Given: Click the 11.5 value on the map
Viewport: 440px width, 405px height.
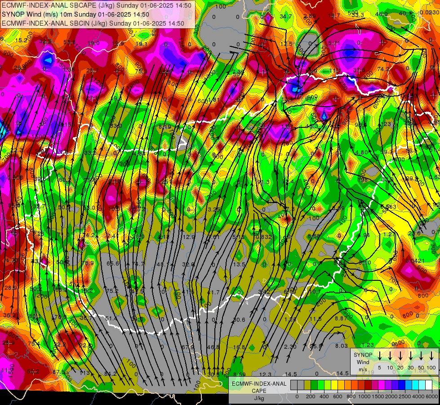Looking at the screenshot, I should (316, 319).
